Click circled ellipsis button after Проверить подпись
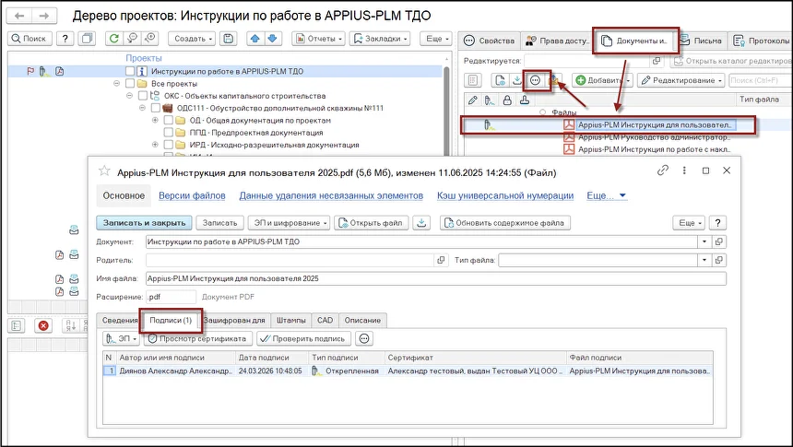 (364, 339)
